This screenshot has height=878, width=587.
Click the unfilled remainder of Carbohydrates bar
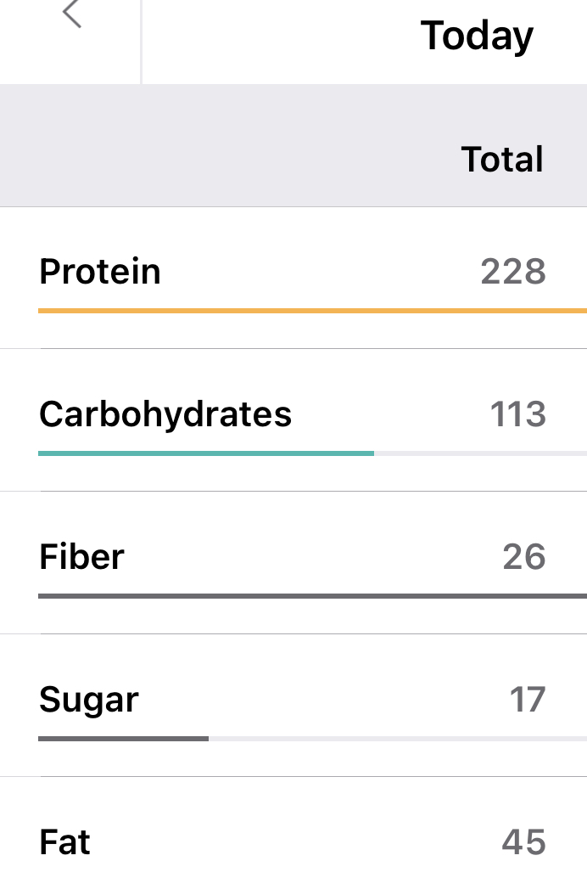point(480,453)
